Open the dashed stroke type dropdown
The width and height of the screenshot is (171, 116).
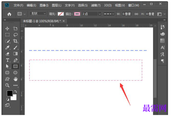(x=109, y=14)
